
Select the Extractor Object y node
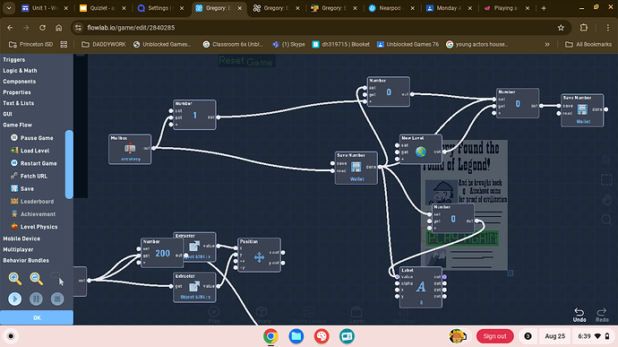tap(194, 287)
